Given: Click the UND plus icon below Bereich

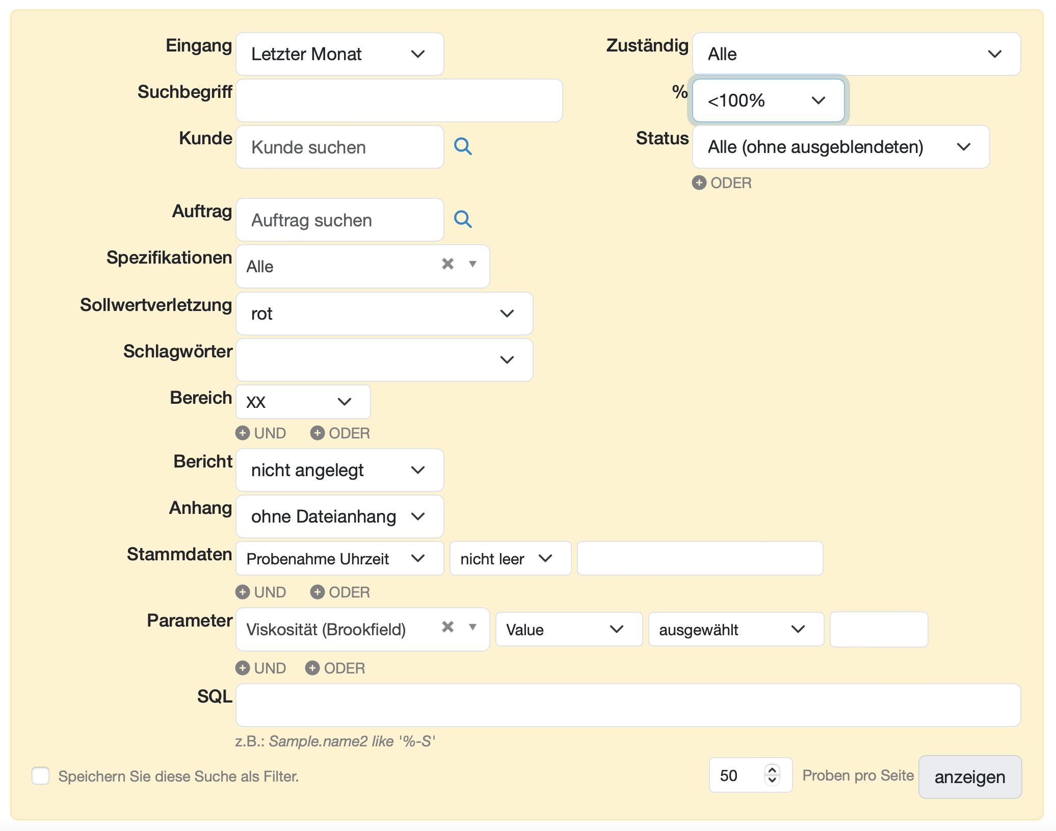Looking at the screenshot, I should [244, 433].
